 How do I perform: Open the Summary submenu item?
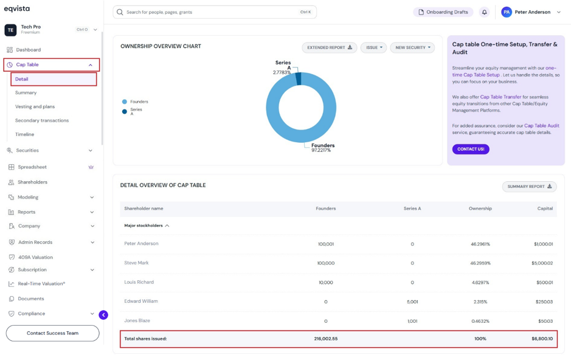coord(26,93)
